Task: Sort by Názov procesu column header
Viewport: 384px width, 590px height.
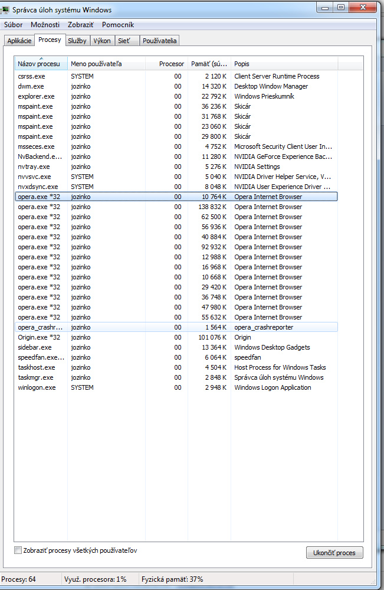Action: click(41, 64)
